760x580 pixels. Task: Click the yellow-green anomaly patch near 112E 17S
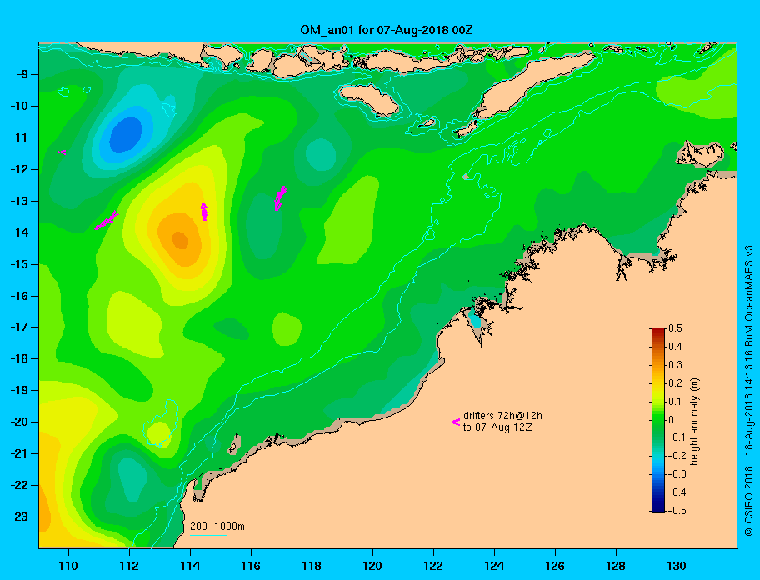click(x=134, y=323)
